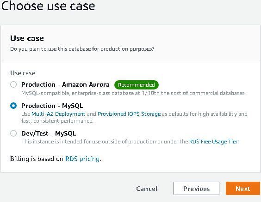Click the "Production - MySQL" option label
The width and height of the screenshot is (261, 202).
(x=52, y=106)
